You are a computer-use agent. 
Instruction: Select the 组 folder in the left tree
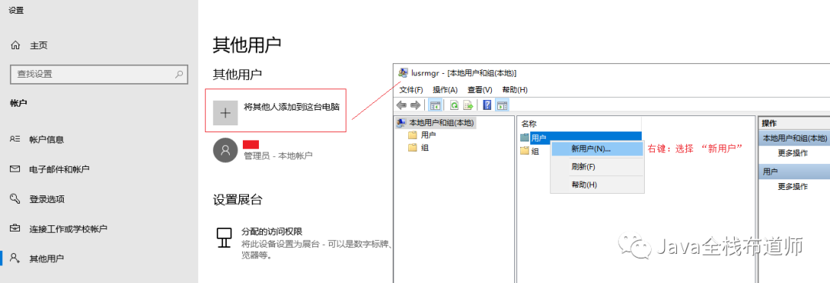click(x=418, y=148)
